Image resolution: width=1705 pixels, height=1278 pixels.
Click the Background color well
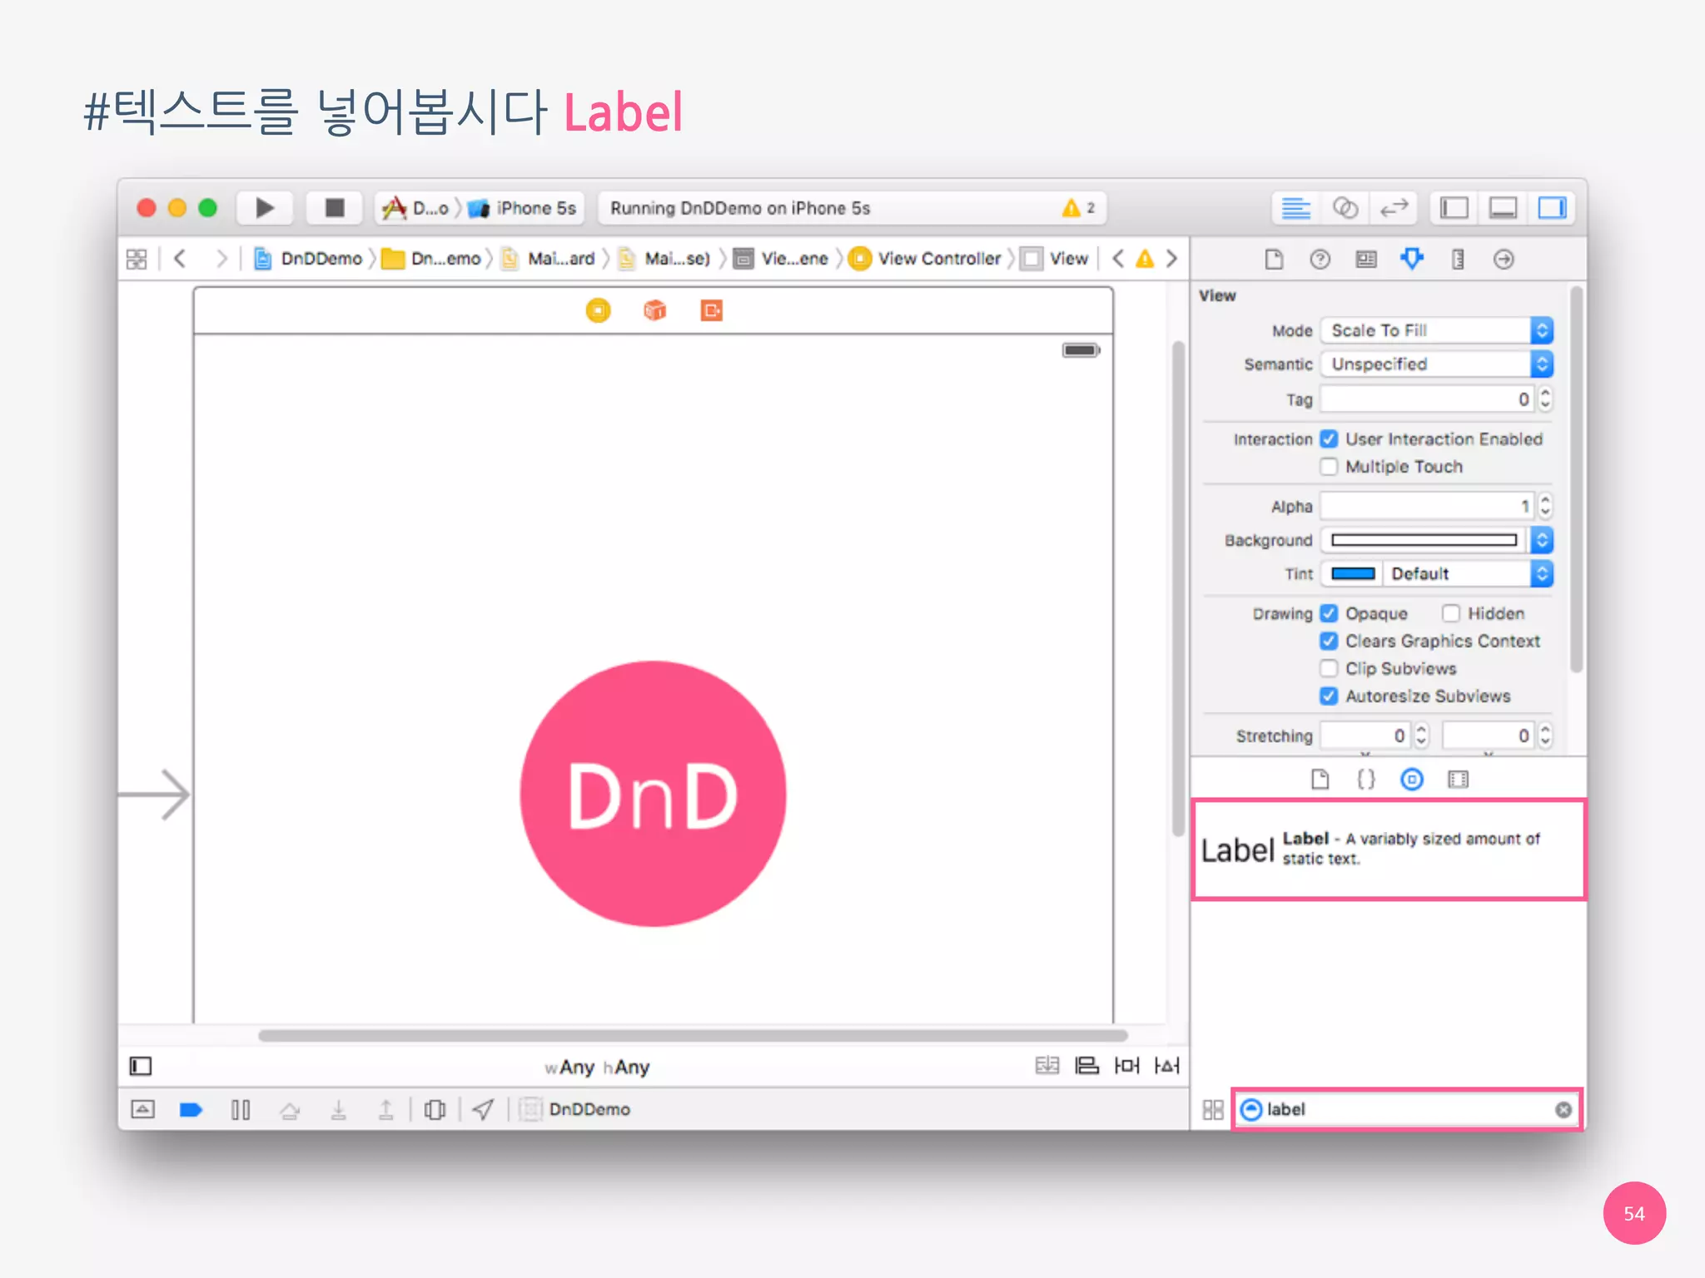click(1424, 540)
